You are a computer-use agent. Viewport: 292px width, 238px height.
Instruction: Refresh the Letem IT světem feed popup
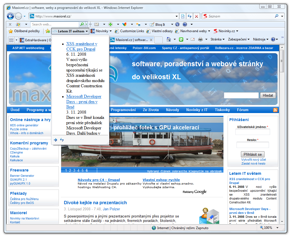click(x=62, y=140)
